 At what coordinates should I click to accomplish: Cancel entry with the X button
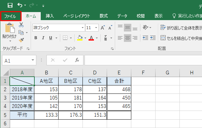[x=53, y=60]
